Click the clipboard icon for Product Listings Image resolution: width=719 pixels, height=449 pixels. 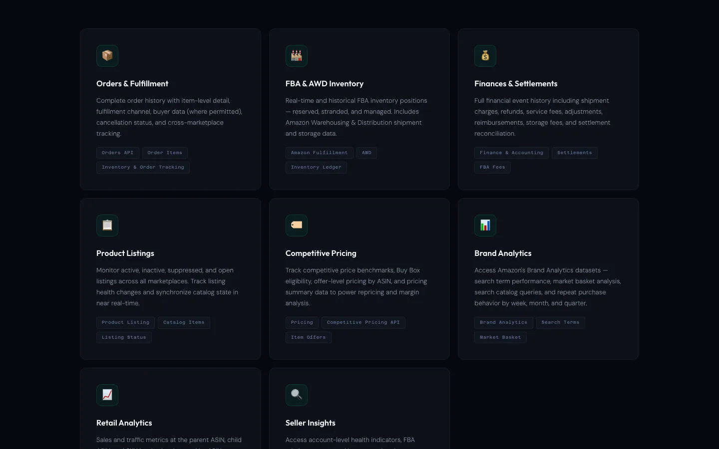click(107, 225)
